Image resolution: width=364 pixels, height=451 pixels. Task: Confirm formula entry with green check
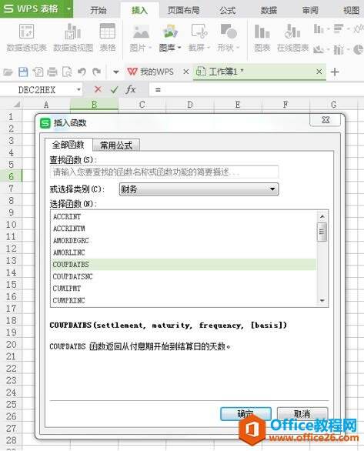point(114,90)
